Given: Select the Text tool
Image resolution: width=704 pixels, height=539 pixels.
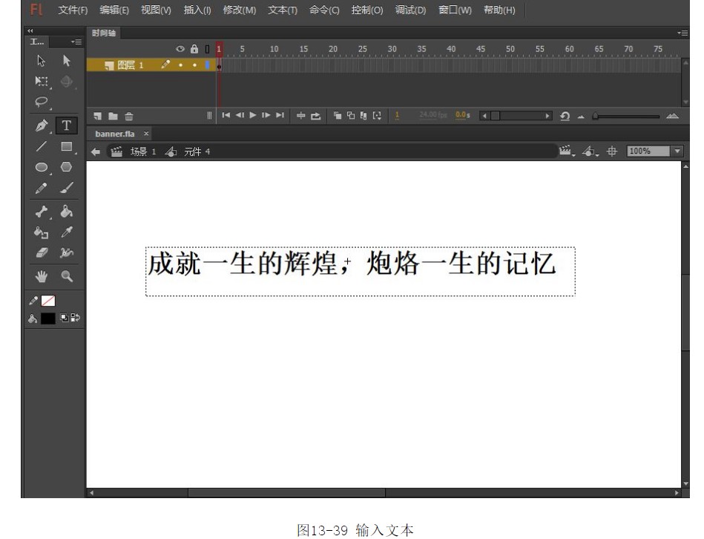Looking at the screenshot, I should pyautogui.click(x=66, y=125).
